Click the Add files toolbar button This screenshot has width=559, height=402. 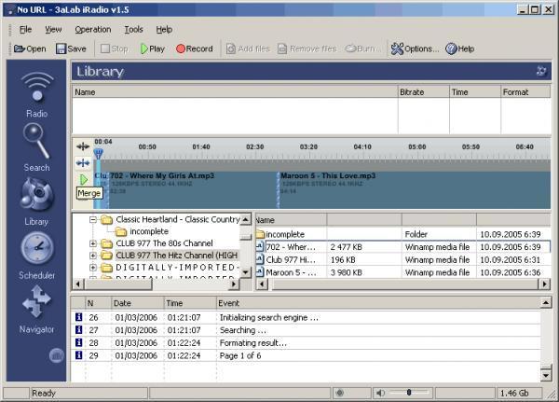point(249,49)
